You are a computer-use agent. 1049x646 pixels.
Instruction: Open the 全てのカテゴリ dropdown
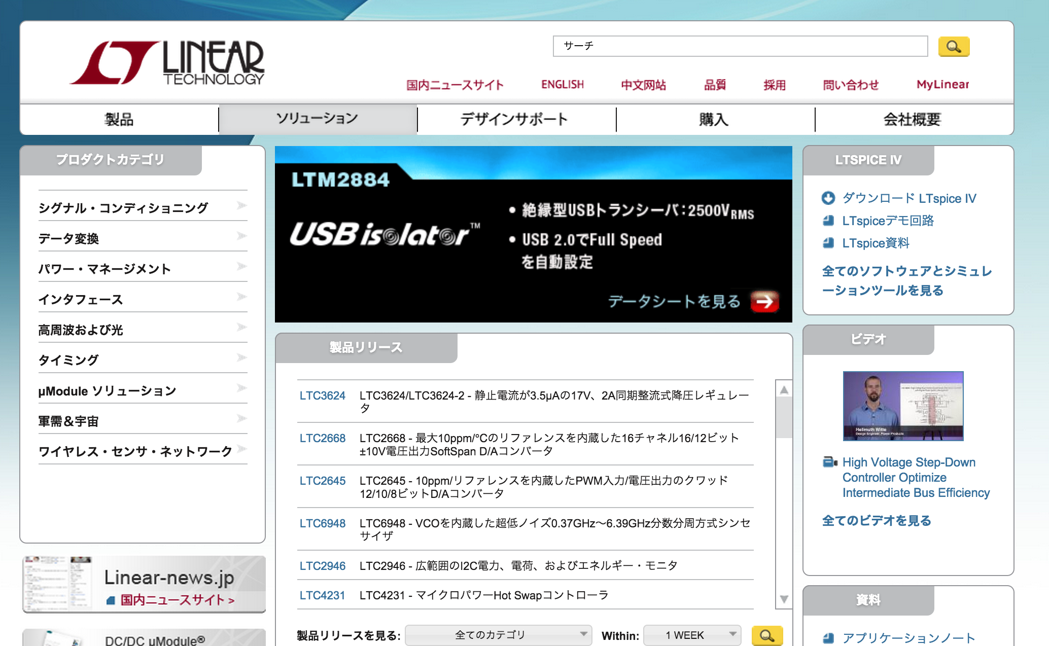[x=499, y=635]
